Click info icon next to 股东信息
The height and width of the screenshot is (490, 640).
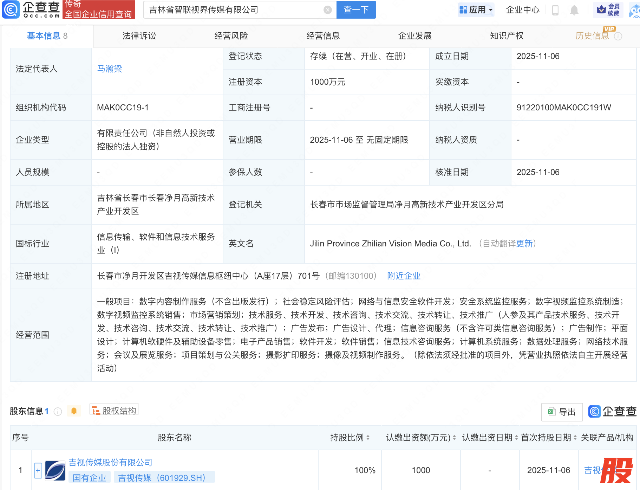[58, 411]
